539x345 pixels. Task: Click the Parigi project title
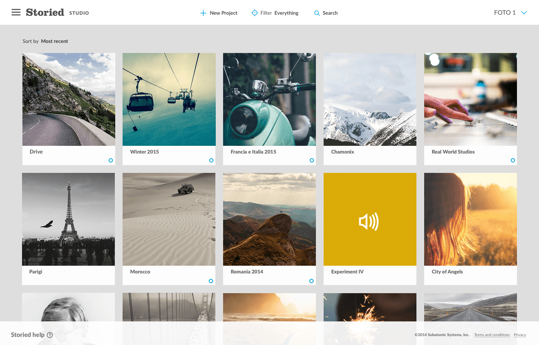pos(36,272)
